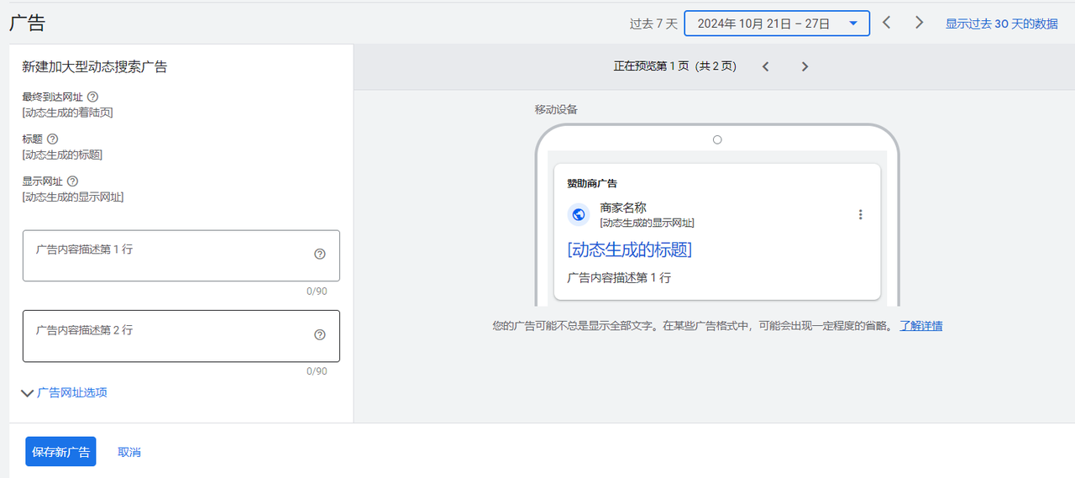The height and width of the screenshot is (478, 1075).
Task: Click the dynamic headline [动态生成的标题] in preview
Action: 630,250
